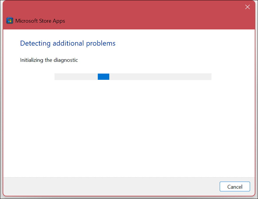Click the 'Microsoft Store Apps' title text
This screenshot has height=199, width=258.
click(40, 21)
